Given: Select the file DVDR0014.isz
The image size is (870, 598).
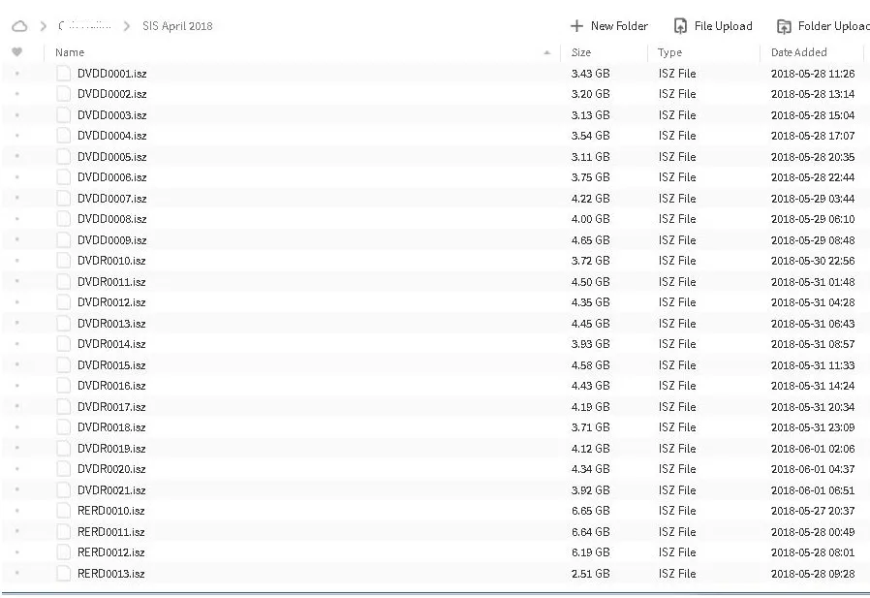Looking at the screenshot, I should 111,344.
